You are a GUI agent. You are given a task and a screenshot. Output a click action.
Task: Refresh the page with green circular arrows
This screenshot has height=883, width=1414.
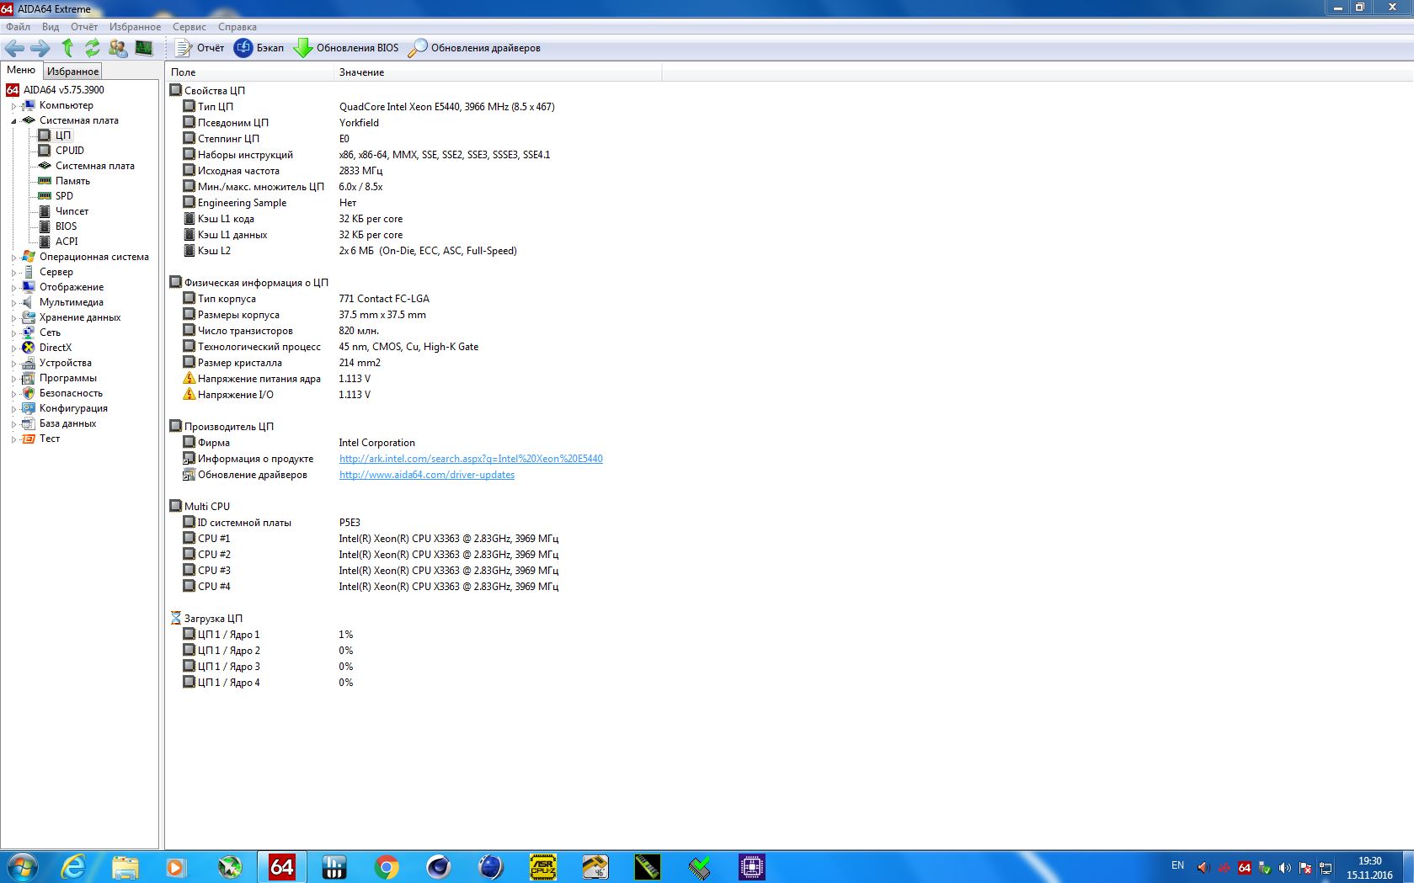(x=92, y=48)
